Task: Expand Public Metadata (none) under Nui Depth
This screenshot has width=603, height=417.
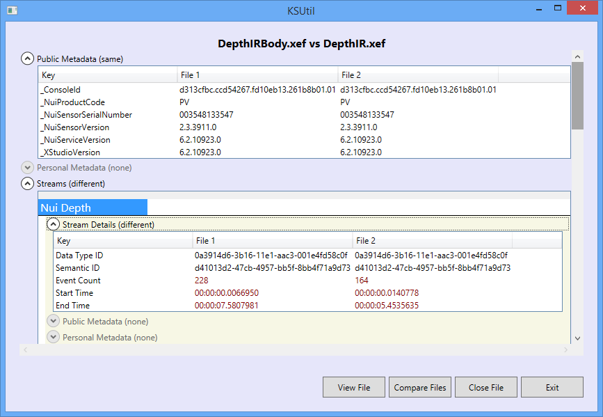Action: pyautogui.click(x=53, y=321)
